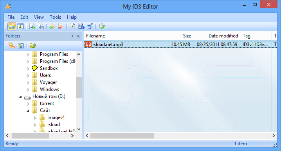Screen dimensions: 281x151
Task: Open the Tools menu
Action: 55,17
